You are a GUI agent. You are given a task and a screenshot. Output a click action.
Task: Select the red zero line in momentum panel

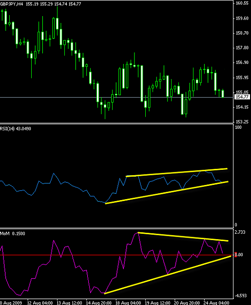pos(116,255)
